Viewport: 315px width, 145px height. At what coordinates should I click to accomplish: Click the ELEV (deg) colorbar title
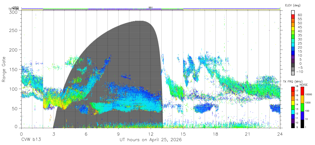coord(293,5)
